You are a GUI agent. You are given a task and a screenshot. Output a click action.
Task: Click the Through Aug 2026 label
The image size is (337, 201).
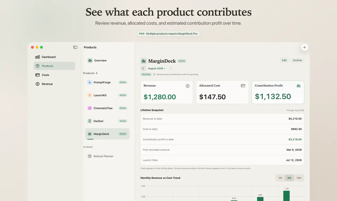click(295, 110)
